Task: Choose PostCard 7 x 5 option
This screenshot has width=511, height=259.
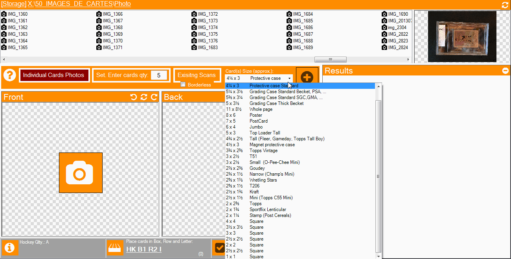Action: click(300, 121)
